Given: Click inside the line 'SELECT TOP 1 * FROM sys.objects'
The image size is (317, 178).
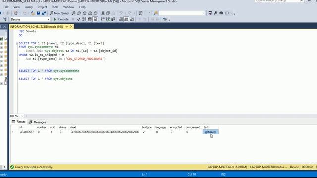Looking at the screenshot, I should pos(46,79).
